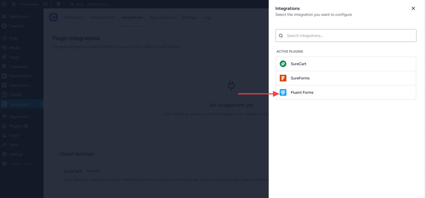Click the SureContact logo in the header

[x=53, y=17]
